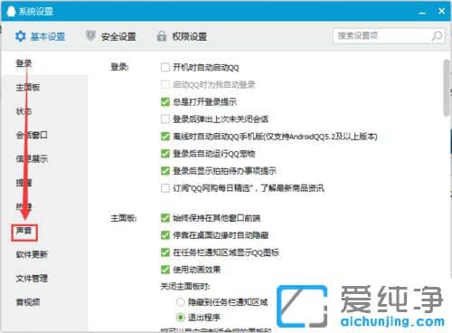This screenshot has width=452, height=333.
Task: Choose 信息展示 in the sidebar
Action: click(32, 159)
